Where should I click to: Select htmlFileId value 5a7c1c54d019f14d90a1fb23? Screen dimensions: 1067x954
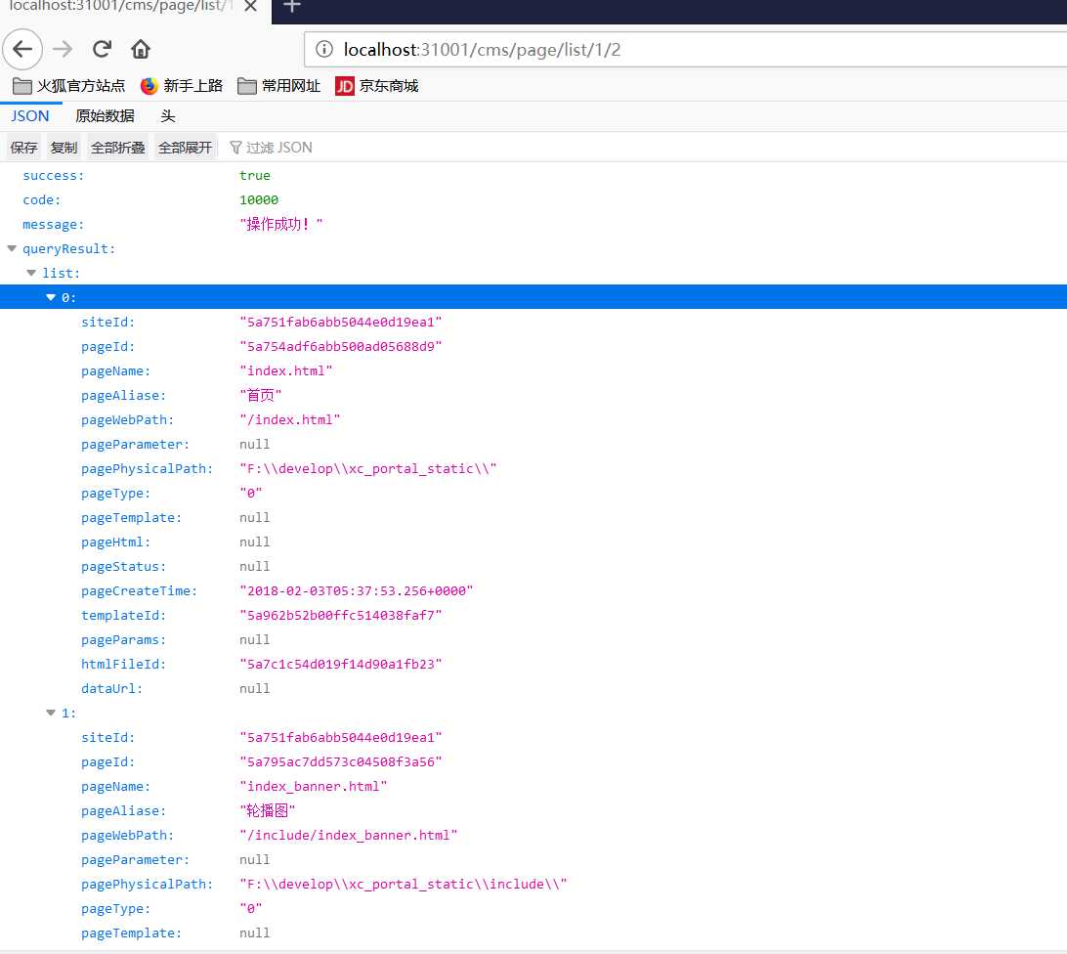[x=340, y=664]
